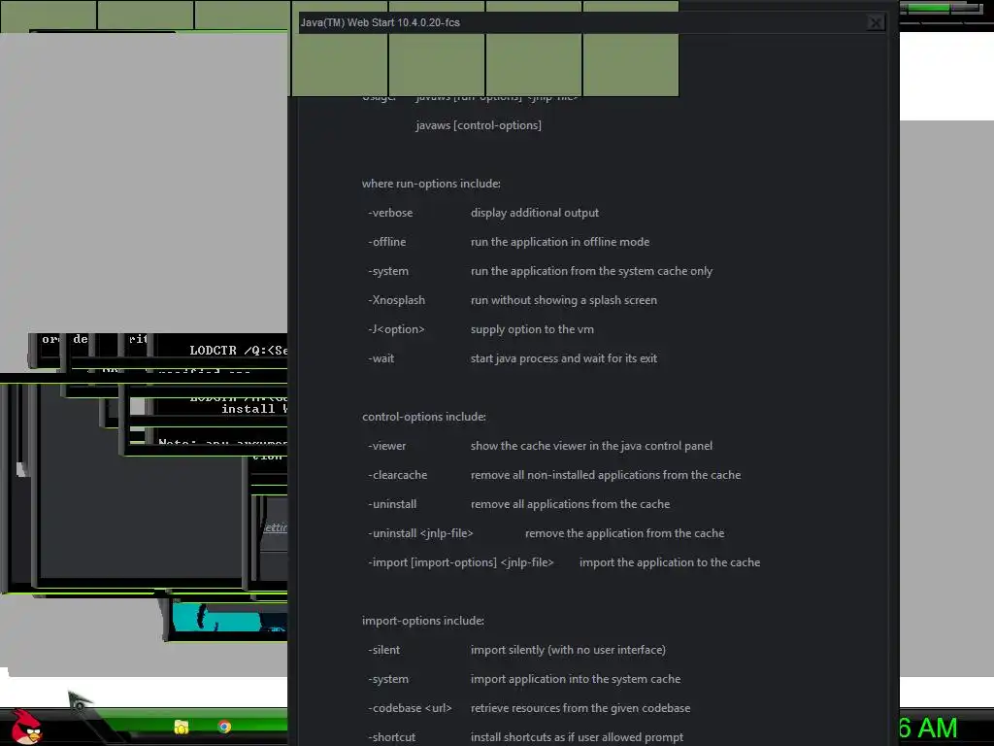Click the taskbar clock showing AM

928,729
